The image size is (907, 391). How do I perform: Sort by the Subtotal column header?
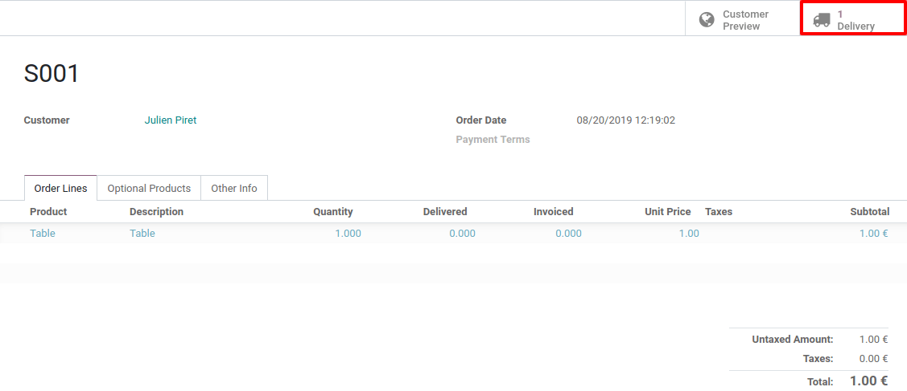[x=870, y=212]
